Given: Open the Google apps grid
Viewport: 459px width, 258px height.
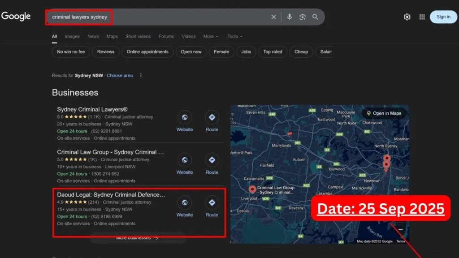Looking at the screenshot, I should point(422,17).
